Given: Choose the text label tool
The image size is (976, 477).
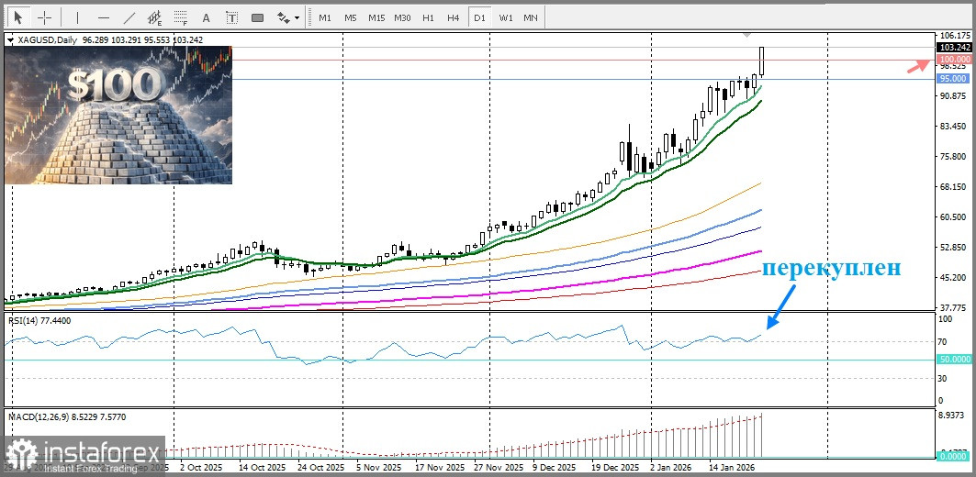Looking at the screenshot, I should click(231, 17).
